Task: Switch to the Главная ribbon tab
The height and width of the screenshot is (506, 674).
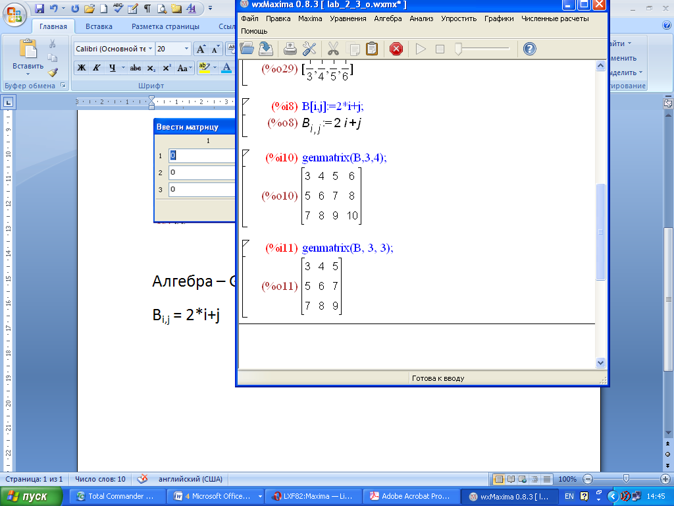Action: click(53, 26)
